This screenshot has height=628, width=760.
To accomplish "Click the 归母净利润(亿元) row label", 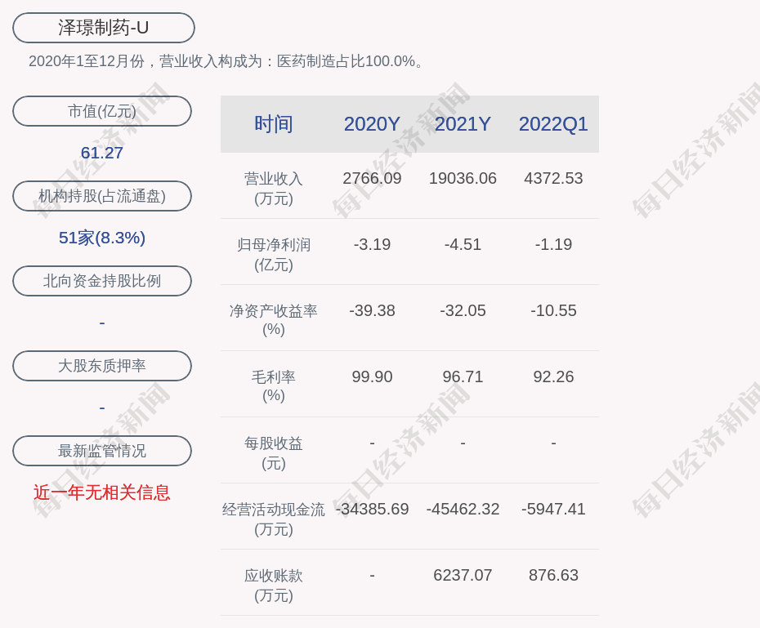I will (x=274, y=255).
